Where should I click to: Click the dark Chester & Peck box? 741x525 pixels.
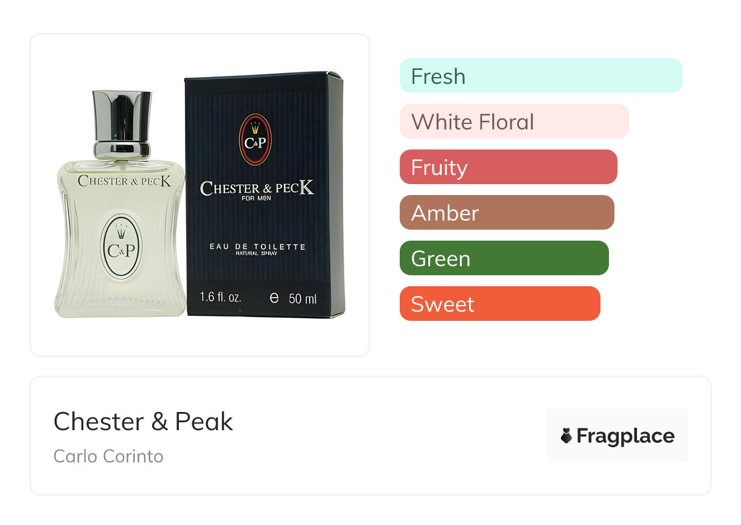[264, 194]
